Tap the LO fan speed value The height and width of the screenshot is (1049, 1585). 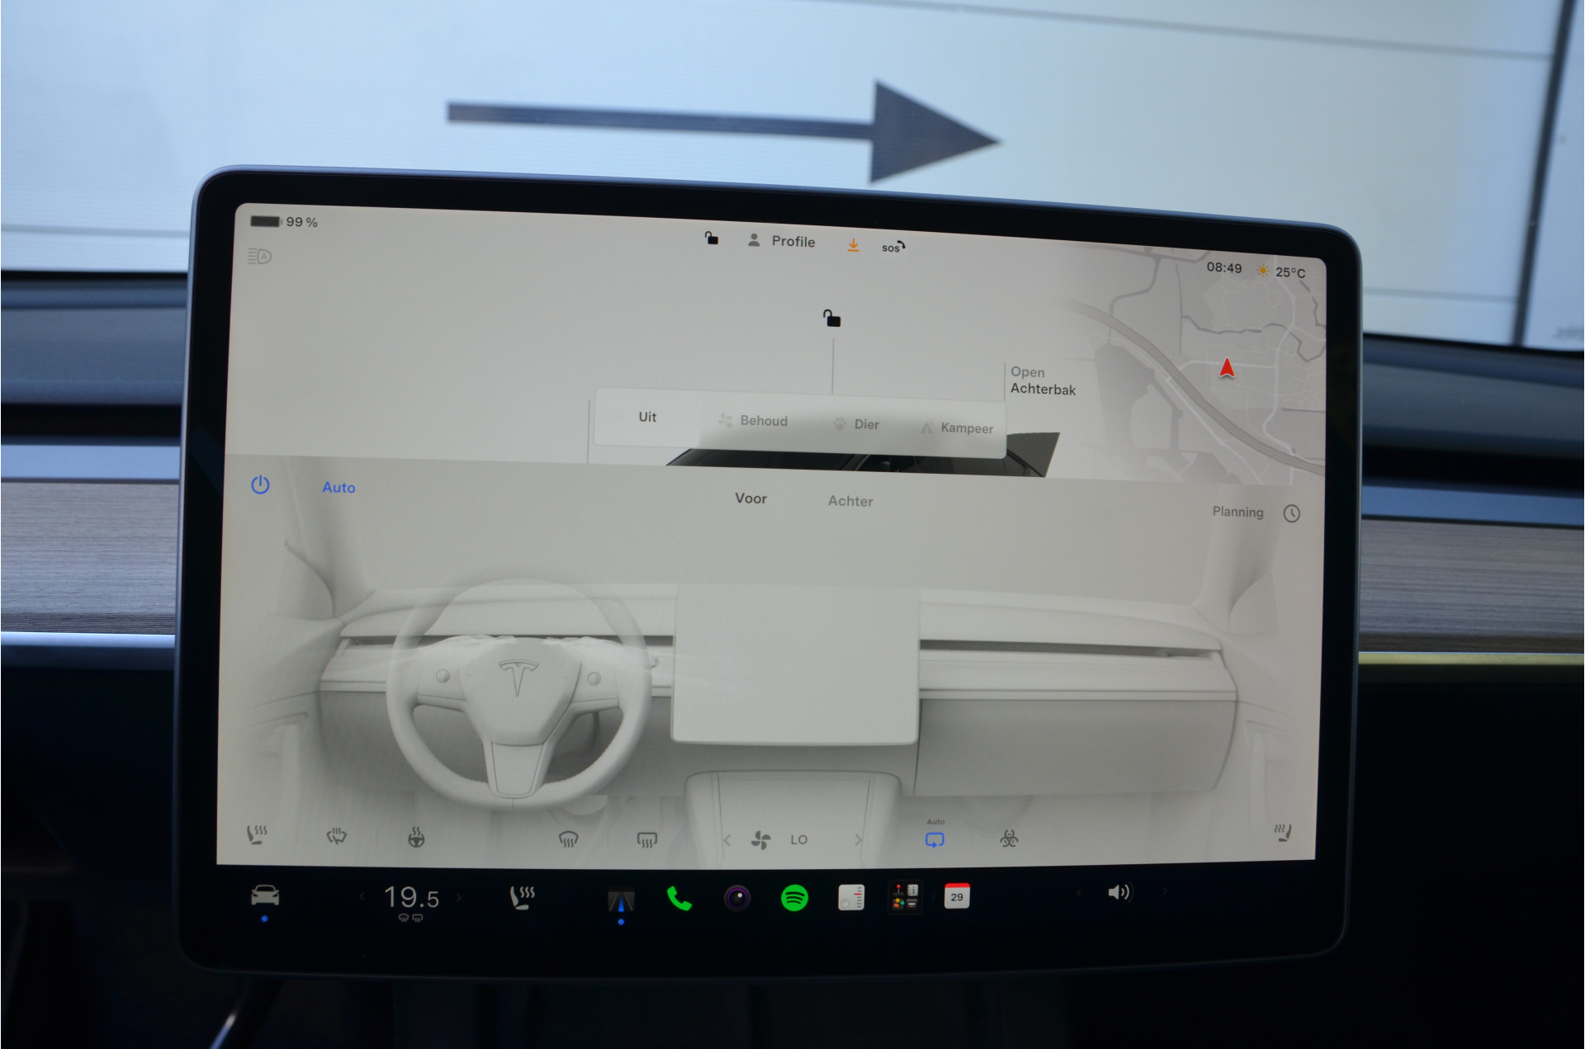[x=798, y=840]
